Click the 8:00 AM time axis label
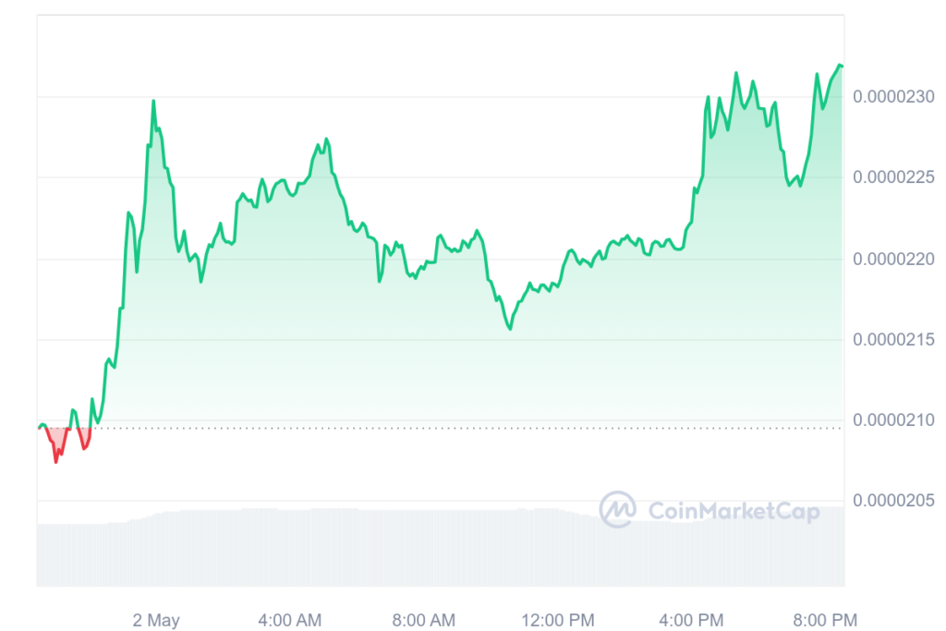Image resolution: width=946 pixels, height=631 pixels. point(423,620)
